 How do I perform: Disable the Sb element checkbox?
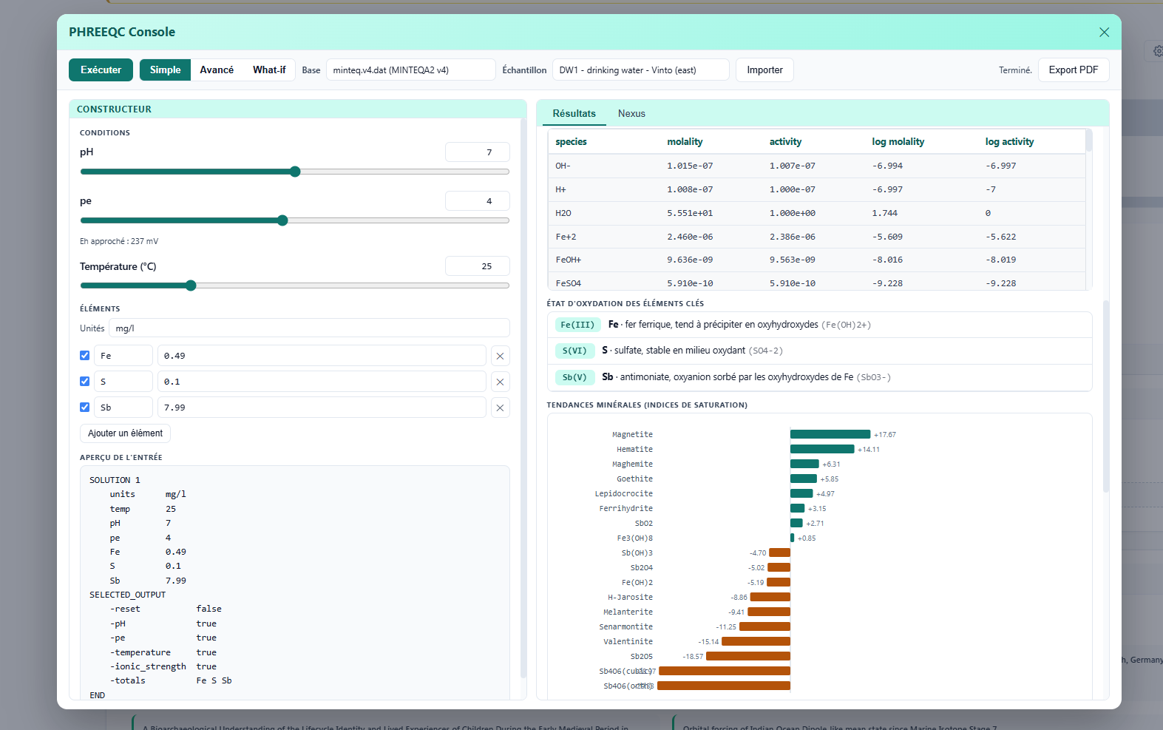click(84, 408)
